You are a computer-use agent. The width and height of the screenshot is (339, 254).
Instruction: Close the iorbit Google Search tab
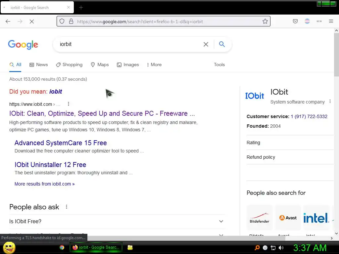[x=68, y=7]
